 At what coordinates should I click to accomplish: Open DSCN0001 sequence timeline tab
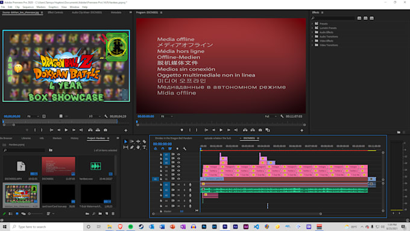point(249,138)
